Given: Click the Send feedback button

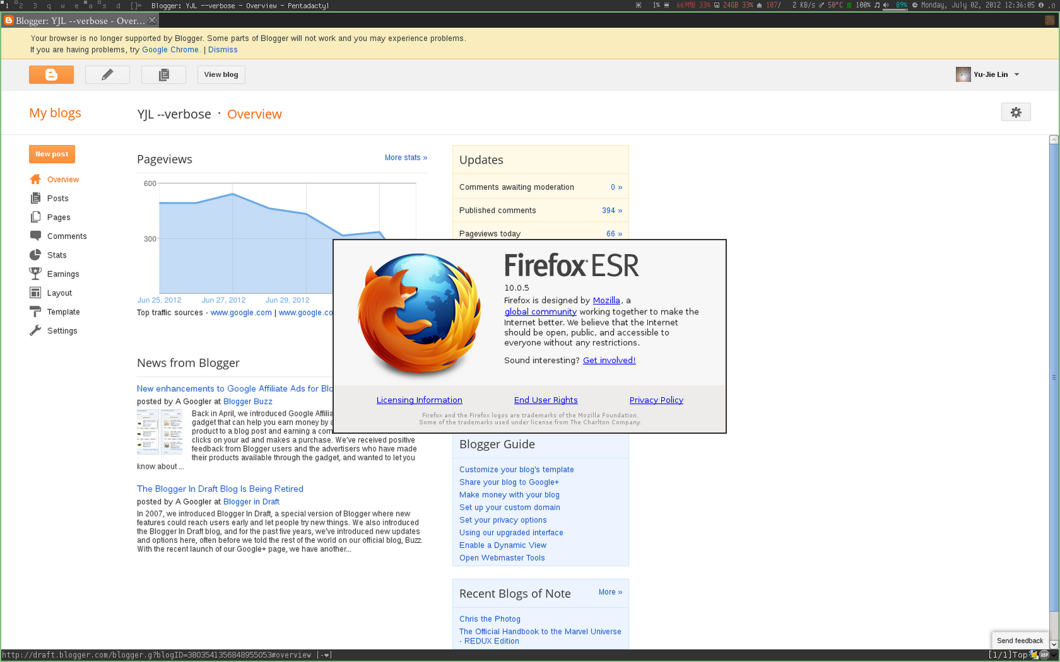Looking at the screenshot, I should [1020, 641].
